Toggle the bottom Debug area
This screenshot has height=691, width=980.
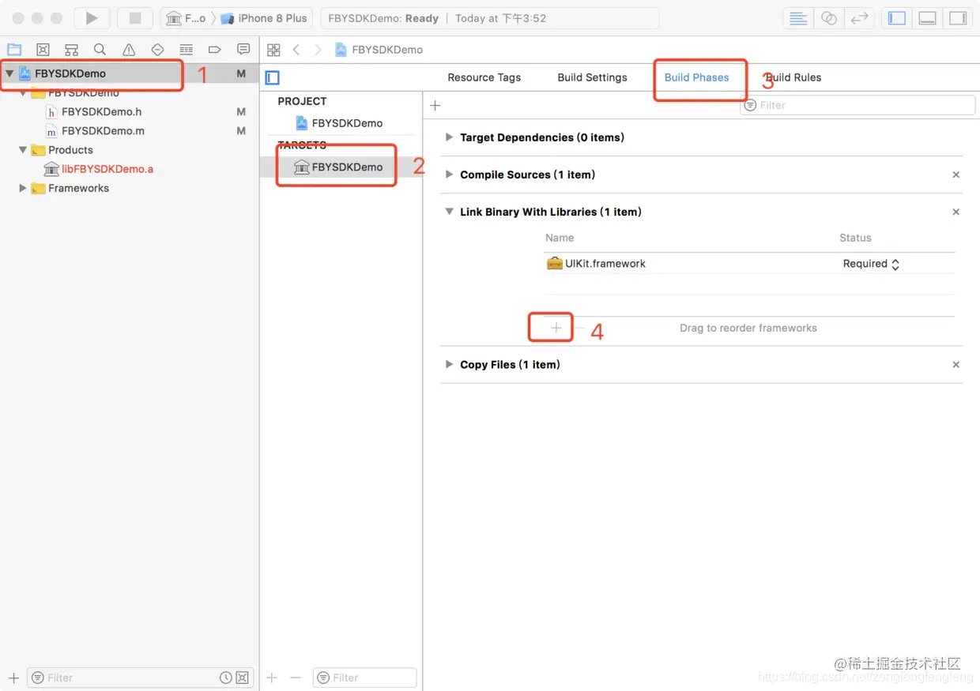tap(928, 18)
